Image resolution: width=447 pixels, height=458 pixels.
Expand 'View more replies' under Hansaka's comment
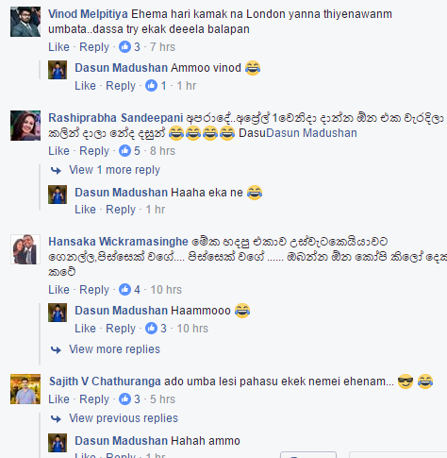(x=114, y=349)
